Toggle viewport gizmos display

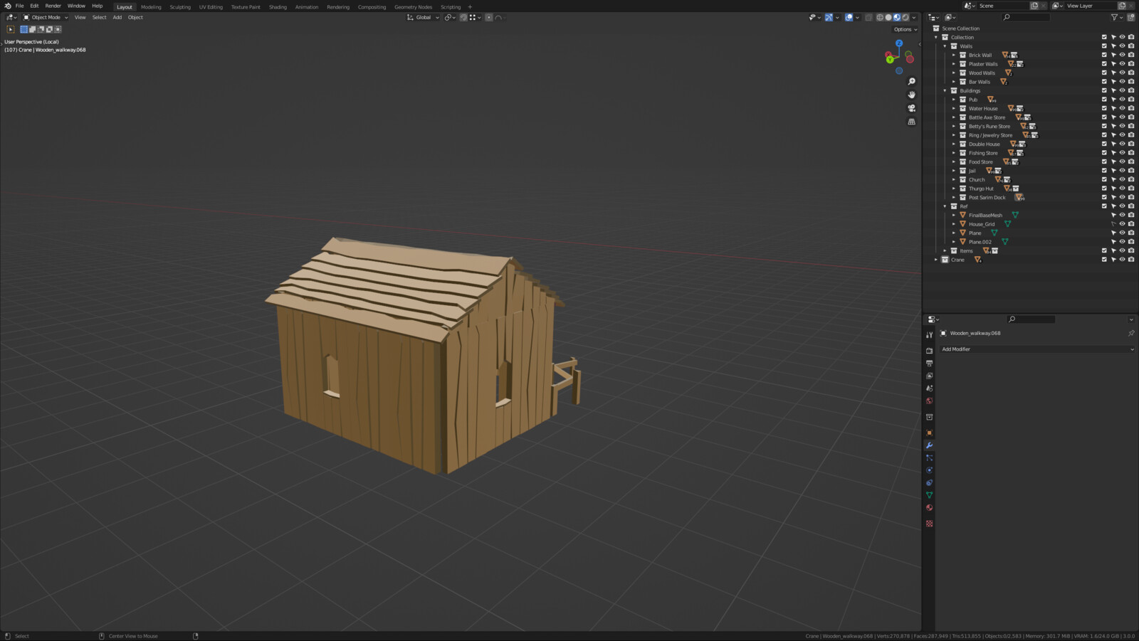pos(829,17)
